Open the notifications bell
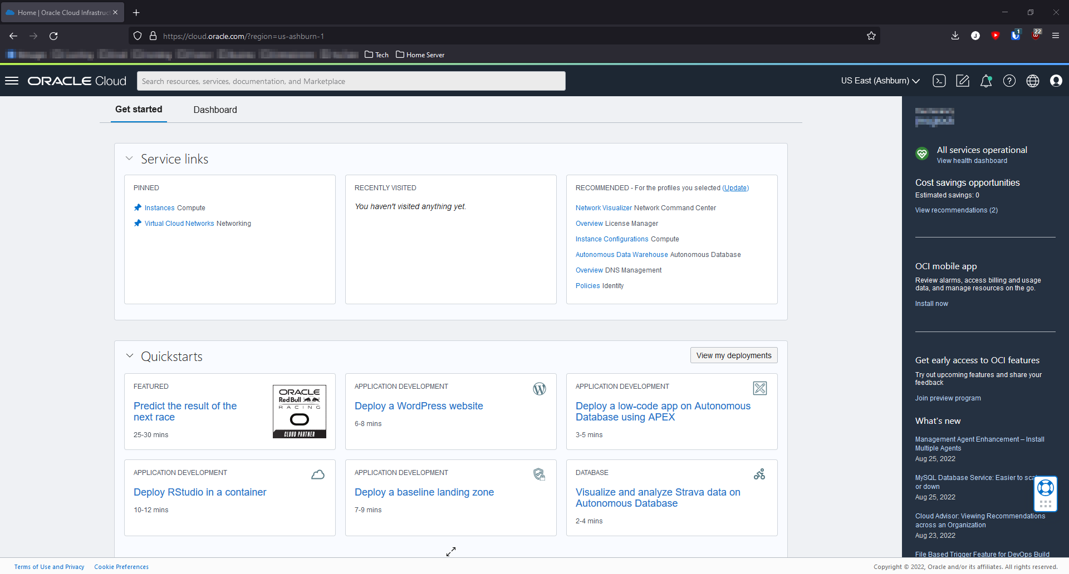Image resolution: width=1069 pixels, height=574 pixels. [x=986, y=81]
